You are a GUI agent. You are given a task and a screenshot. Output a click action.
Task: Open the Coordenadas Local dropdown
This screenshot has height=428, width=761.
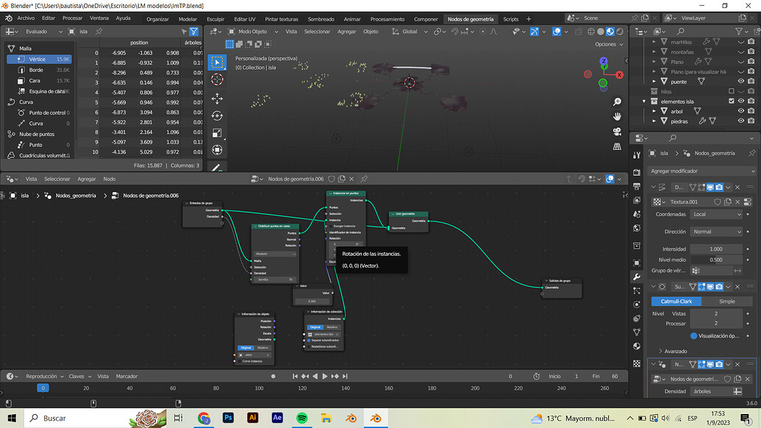tap(716, 214)
